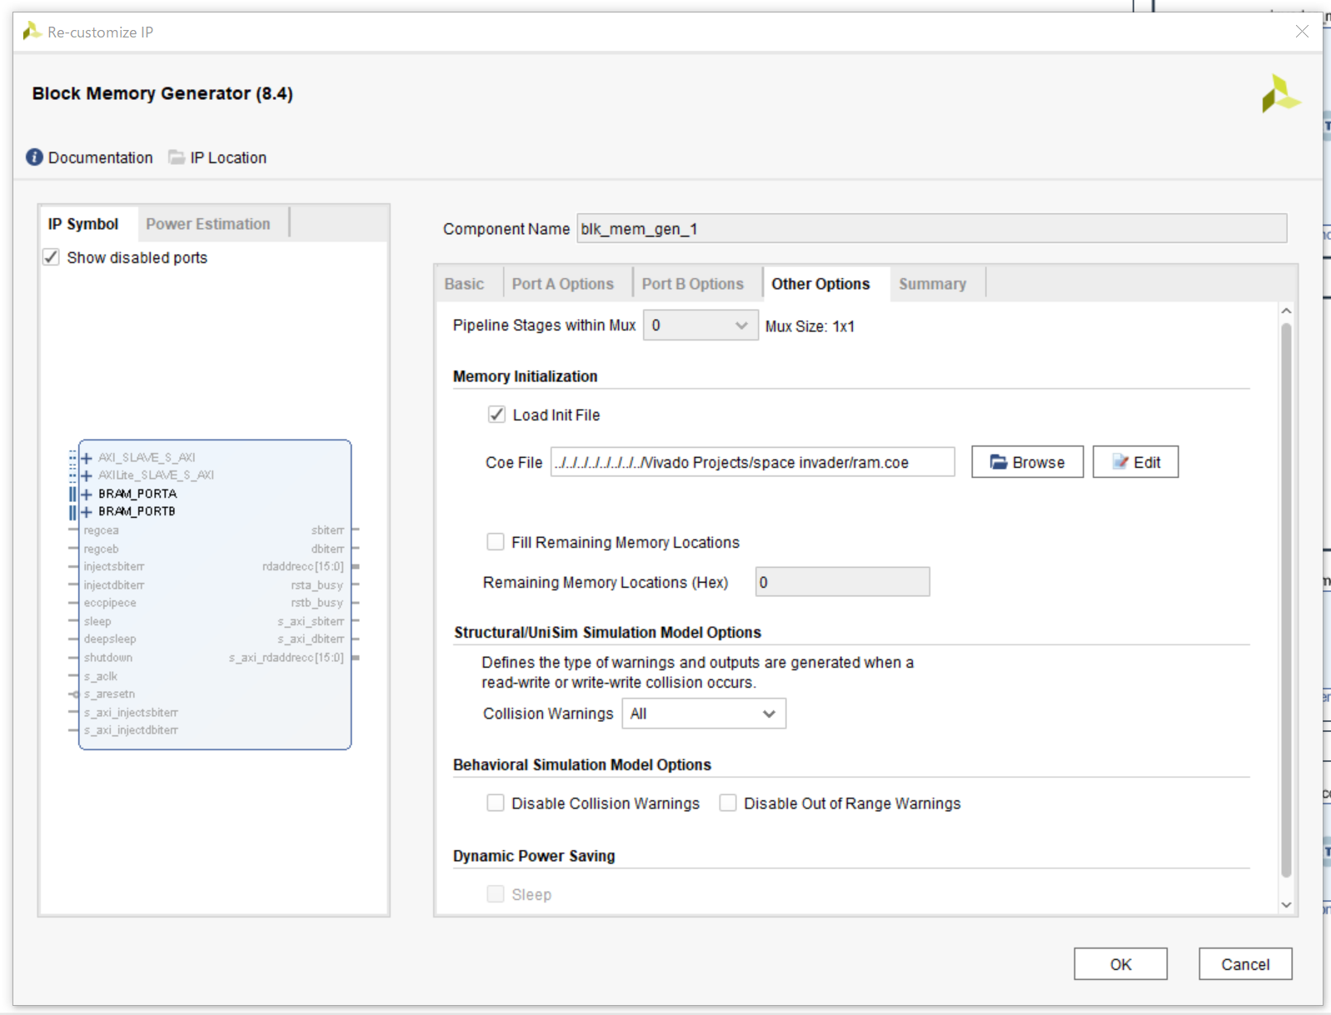The image size is (1331, 1015).
Task: Click the Documentation info icon
Action: [34, 157]
